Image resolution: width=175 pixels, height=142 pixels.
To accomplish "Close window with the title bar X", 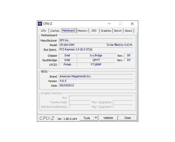I will coord(132,24).
